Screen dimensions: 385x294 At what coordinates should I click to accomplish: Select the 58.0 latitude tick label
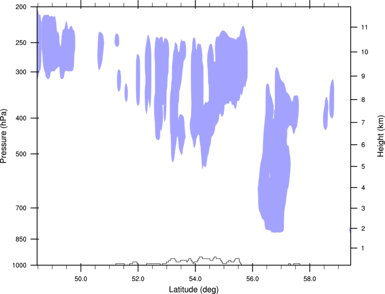point(309,277)
